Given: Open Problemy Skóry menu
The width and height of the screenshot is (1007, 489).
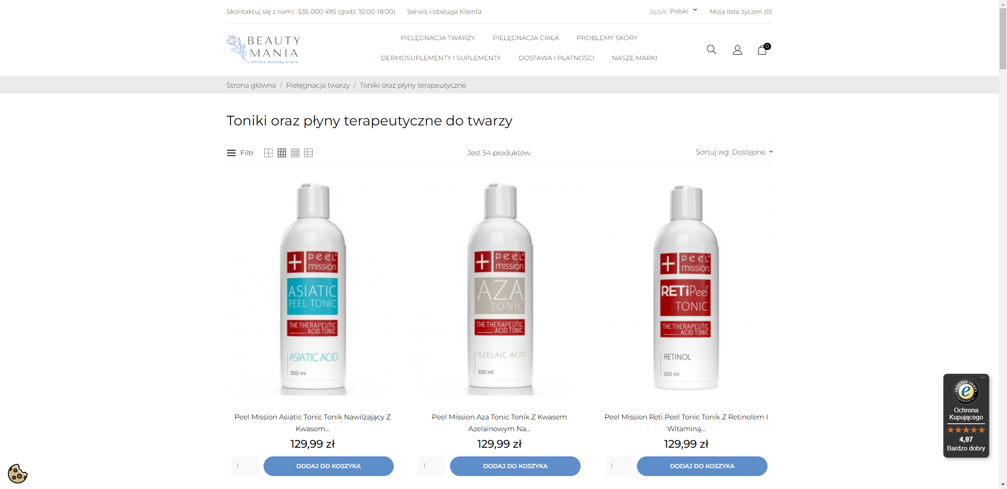Looking at the screenshot, I should (x=607, y=38).
